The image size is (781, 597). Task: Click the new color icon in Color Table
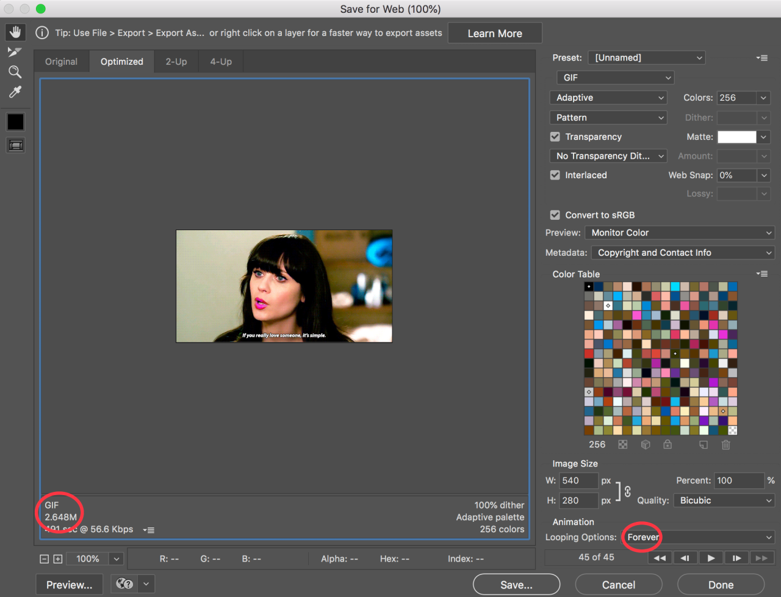pyautogui.click(x=704, y=445)
